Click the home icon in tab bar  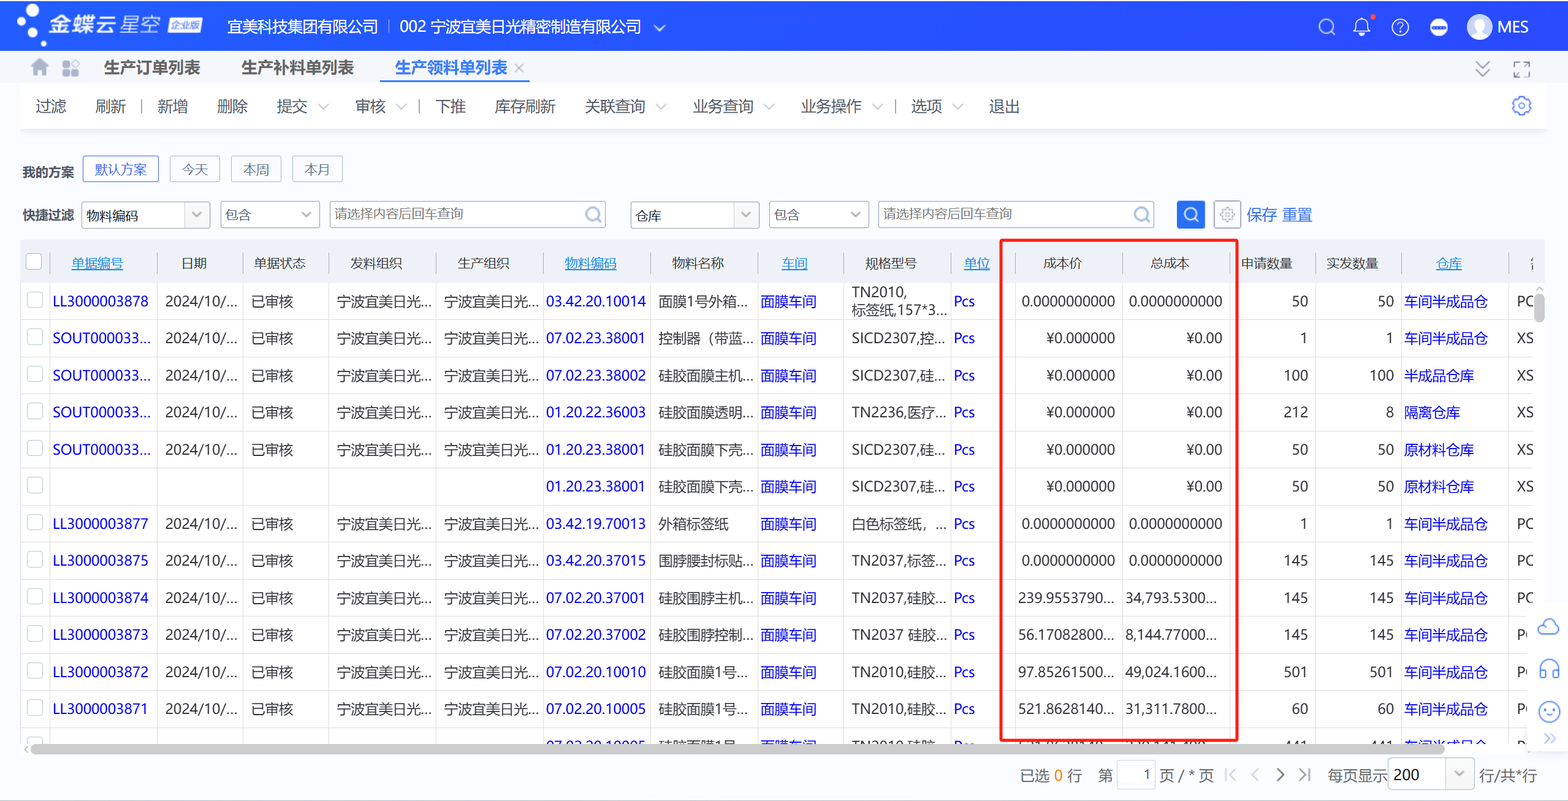39,67
